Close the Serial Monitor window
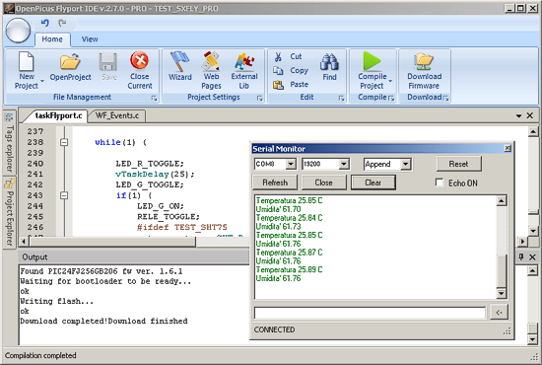The image size is (542, 365). coord(508,148)
